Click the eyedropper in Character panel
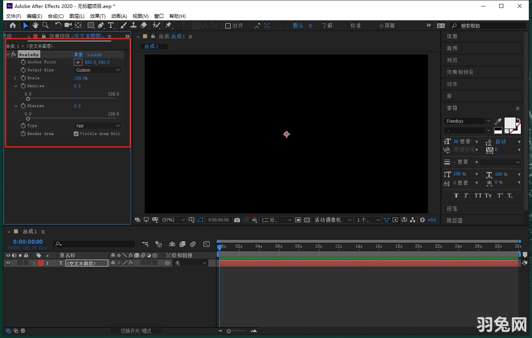Viewport: 532px width, 338px height. pyautogui.click(x=498, y=121)
